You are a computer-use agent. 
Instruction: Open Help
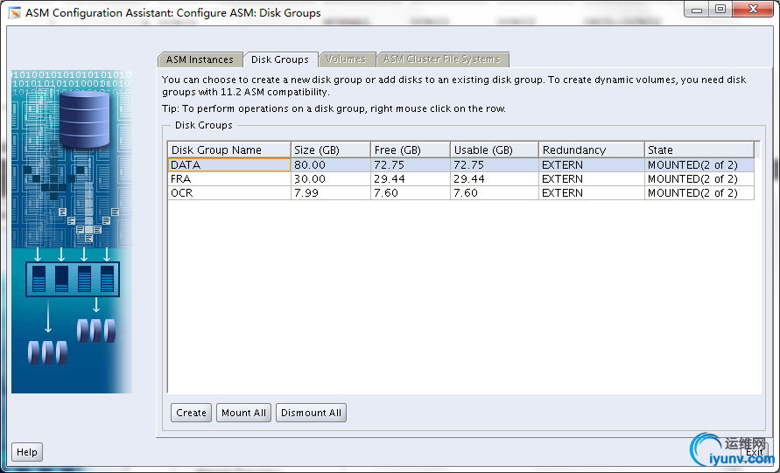[x=27, y=452]
